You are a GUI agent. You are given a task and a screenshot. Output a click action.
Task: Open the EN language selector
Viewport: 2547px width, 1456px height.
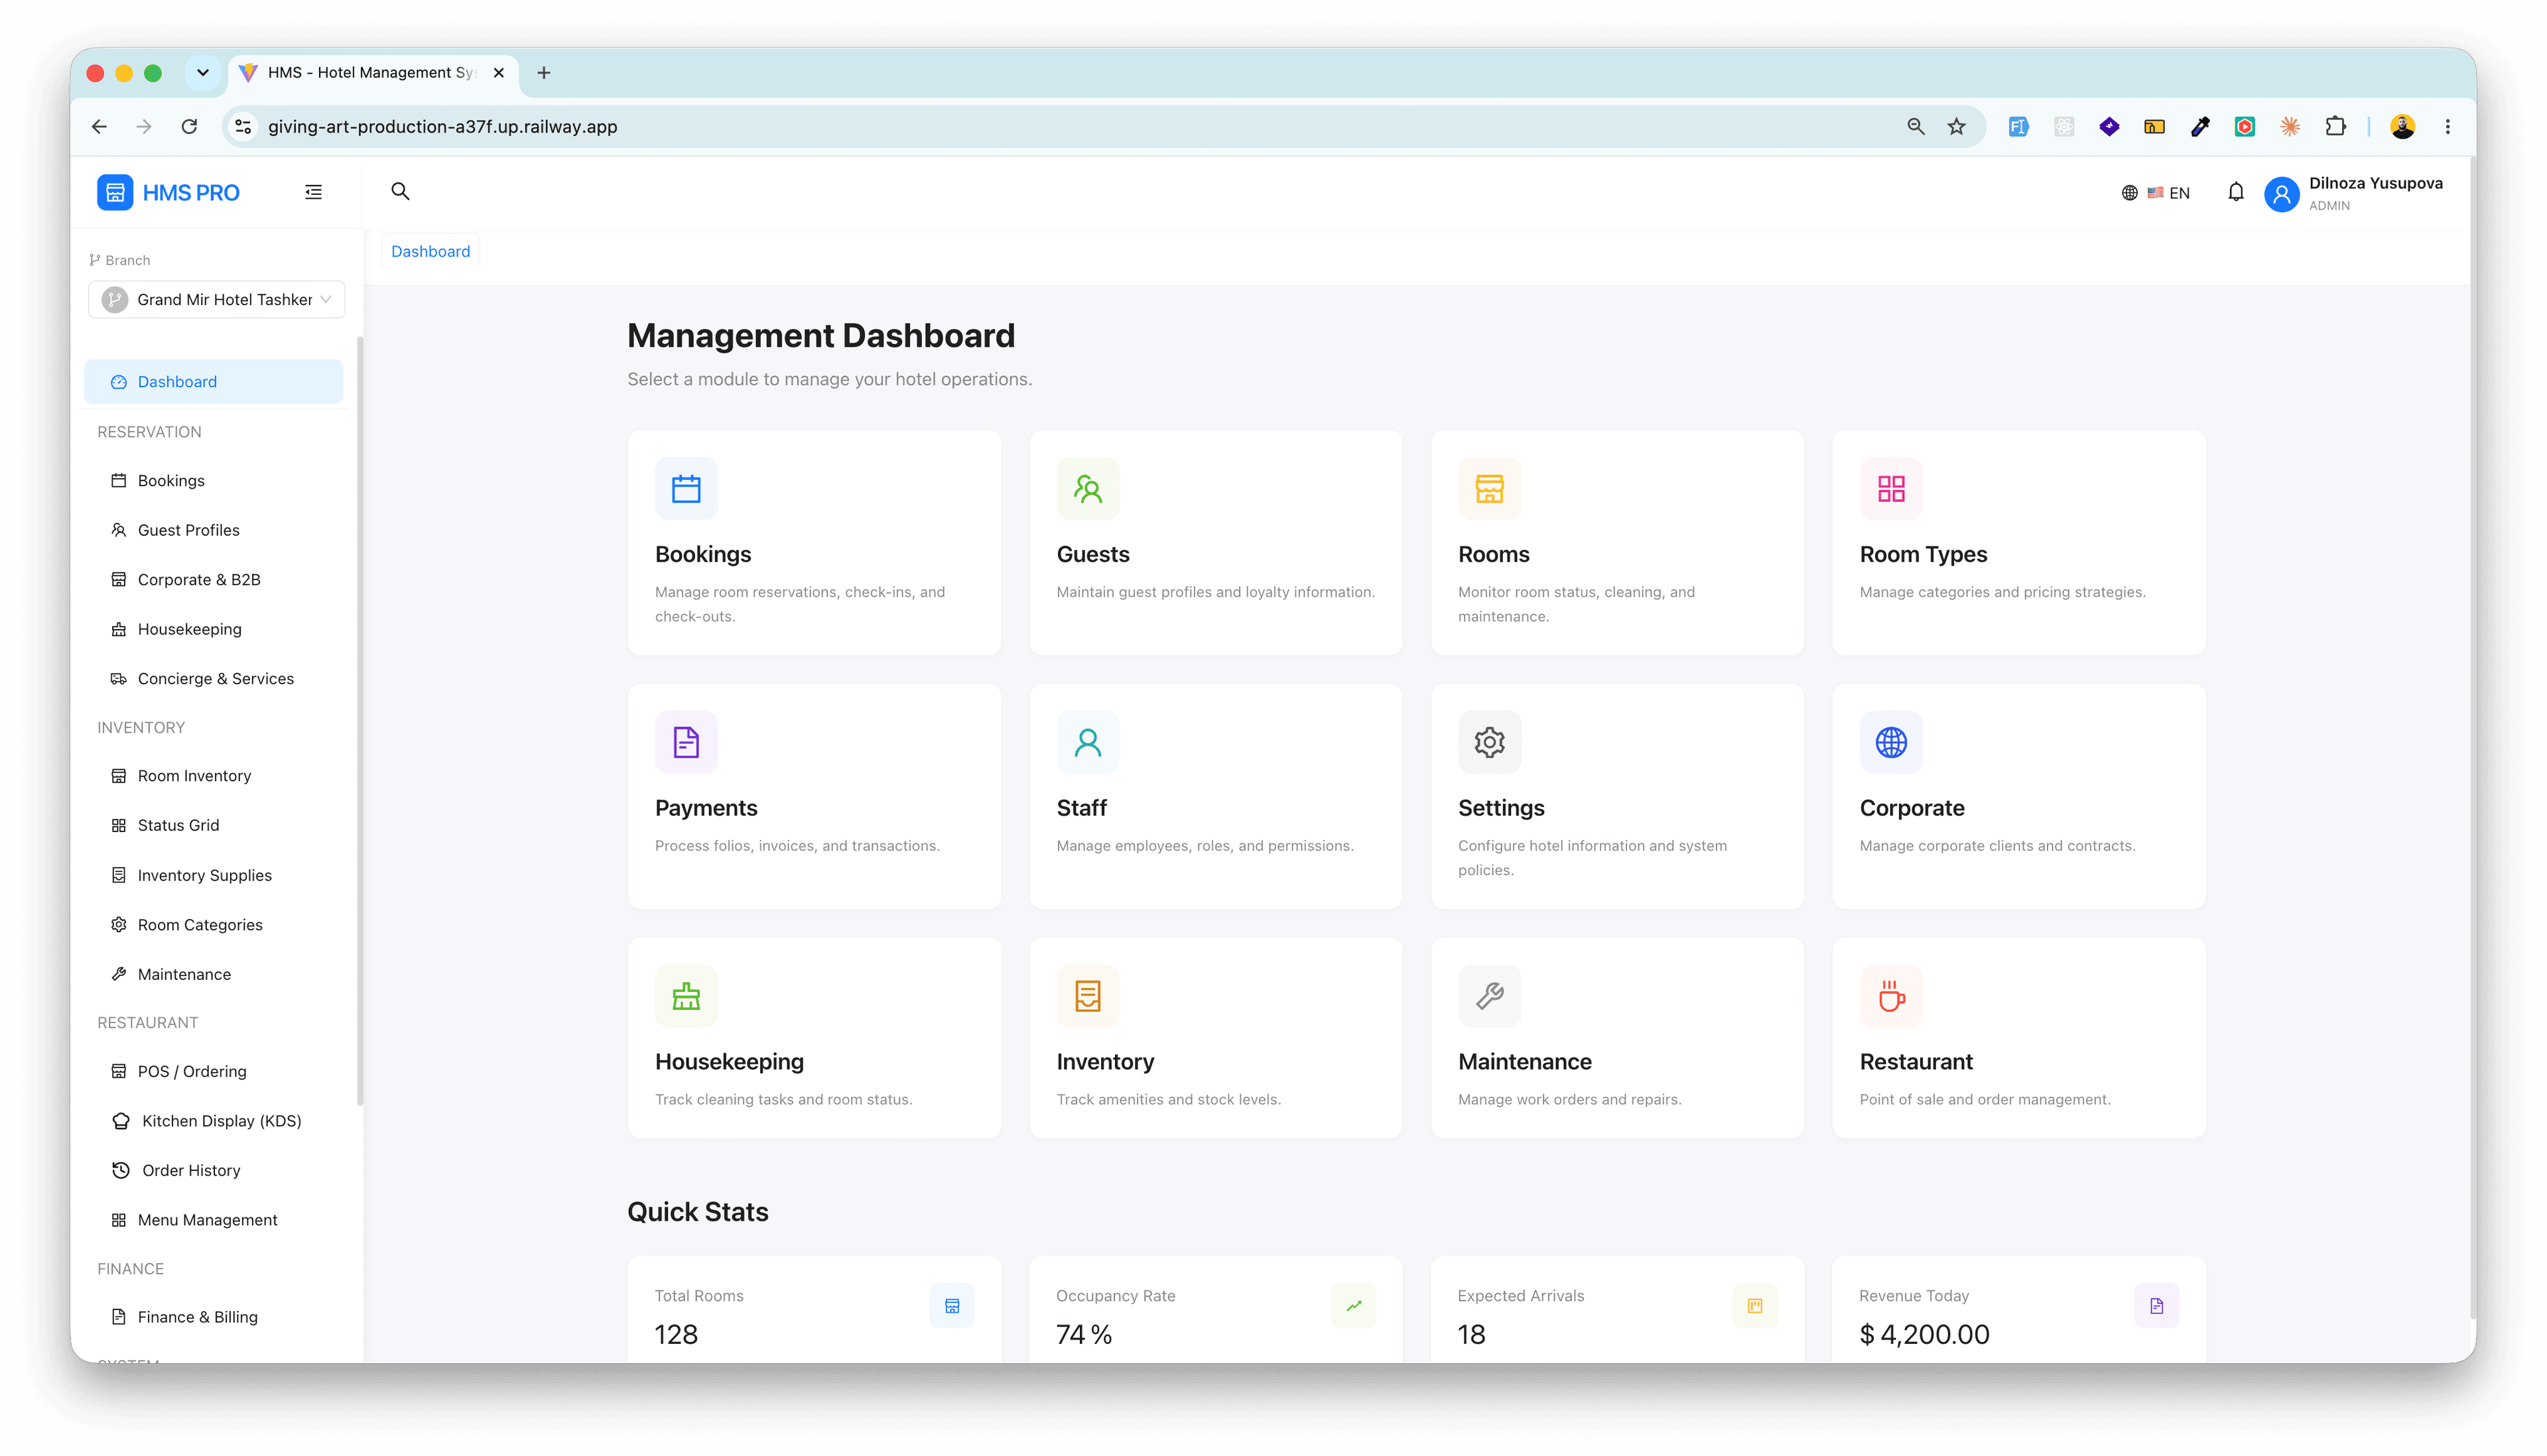2156,193
